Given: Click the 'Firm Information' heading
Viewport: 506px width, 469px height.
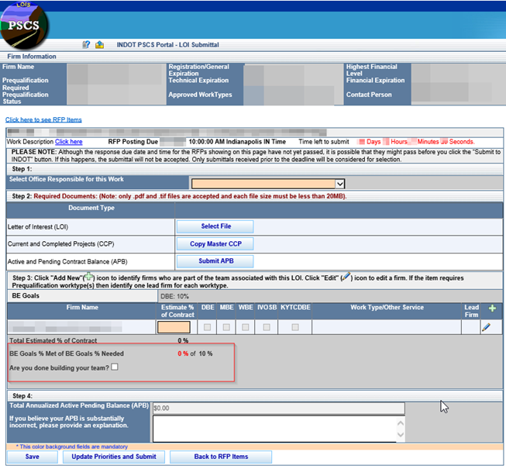Looking at the screenshot, I should point(32,57).
